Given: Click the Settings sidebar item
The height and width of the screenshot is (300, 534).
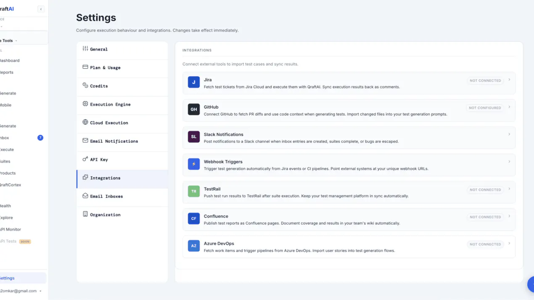Looking at the screenshot, I should [x=23, y=278].
